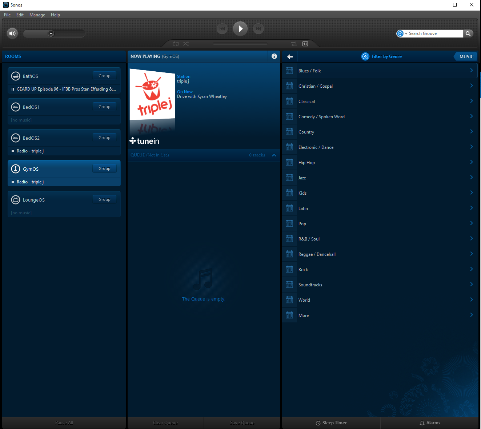The height and width of the screenshot is (429, 481).
Task: Open the Now Playing info icon
Action: coord(274,56)
